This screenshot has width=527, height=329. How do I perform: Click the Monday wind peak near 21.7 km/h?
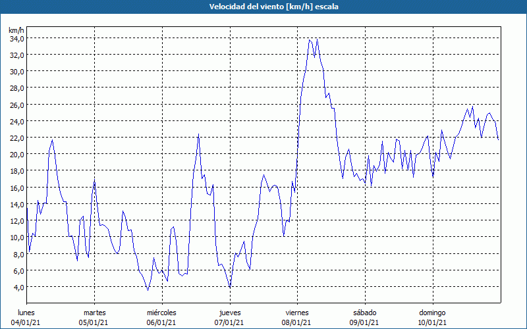(53, 140)
